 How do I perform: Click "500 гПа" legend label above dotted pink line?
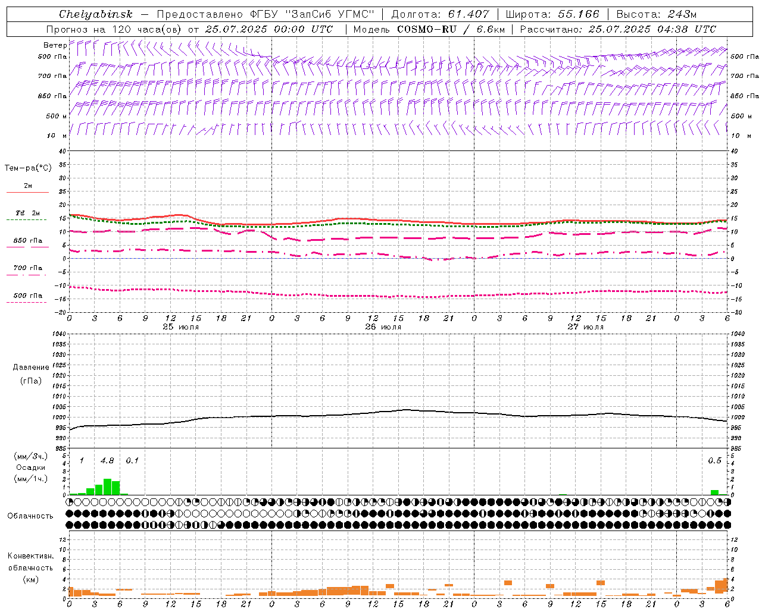28,296
